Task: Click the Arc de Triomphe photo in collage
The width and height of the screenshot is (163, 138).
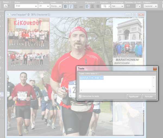Action: pyautogui.click(x=128, y=38)
